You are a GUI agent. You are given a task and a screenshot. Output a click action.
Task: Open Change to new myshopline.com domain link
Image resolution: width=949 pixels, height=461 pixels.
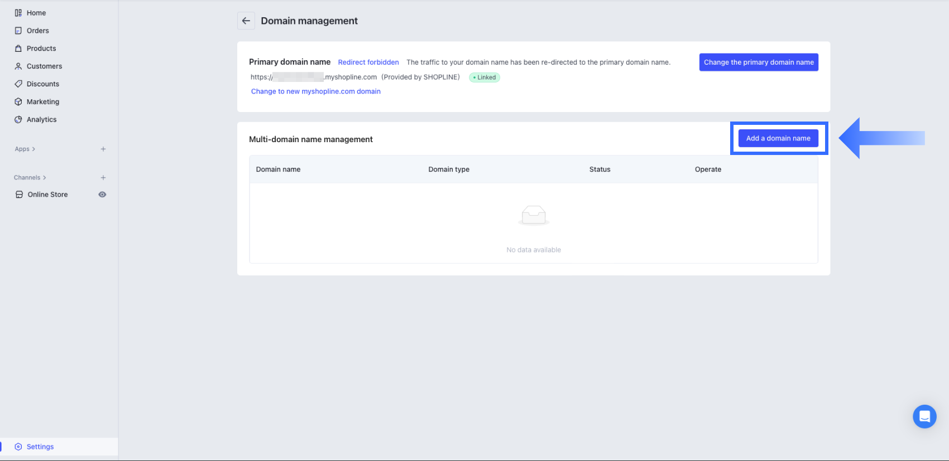coord(315,91)
